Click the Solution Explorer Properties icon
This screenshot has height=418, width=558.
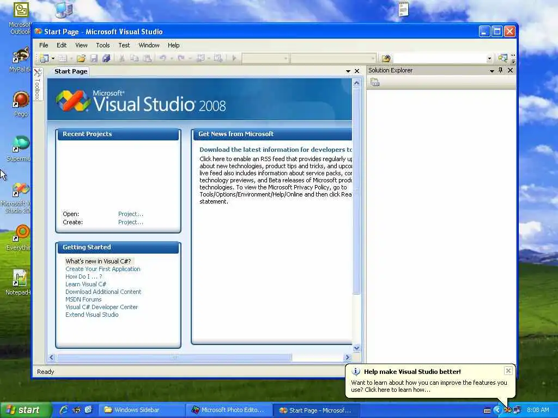[375, 83]
